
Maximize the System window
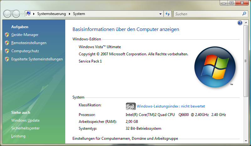[x=232, y=3]
